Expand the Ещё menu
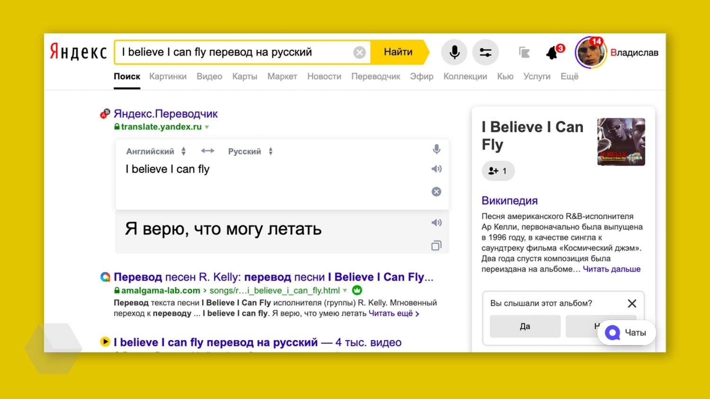This screenshot has width=710, height=399. click(569, 77)
